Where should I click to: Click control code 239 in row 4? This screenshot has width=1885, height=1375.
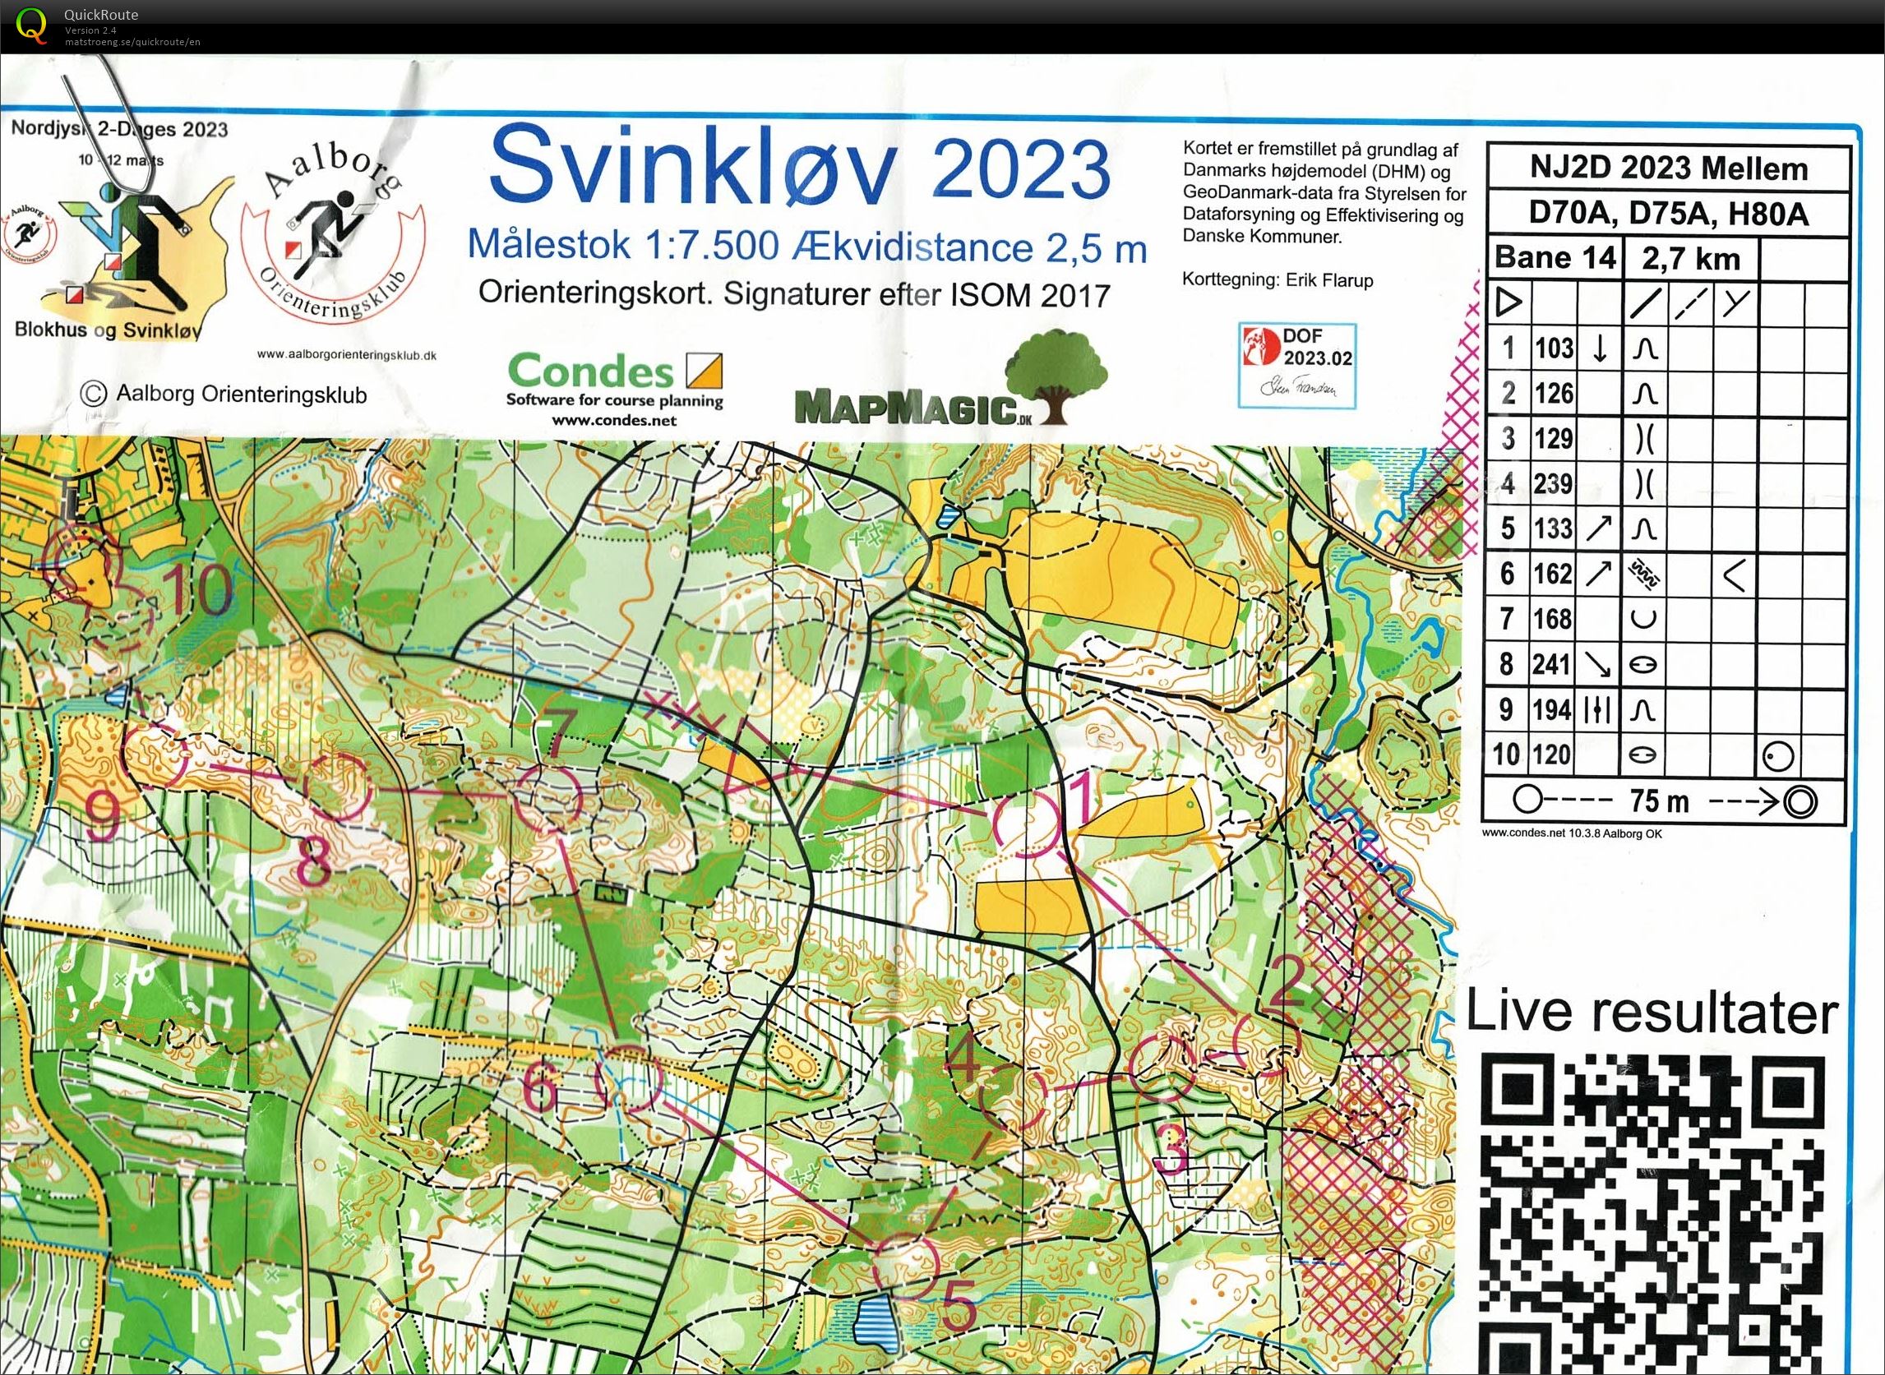point(1554,483)
